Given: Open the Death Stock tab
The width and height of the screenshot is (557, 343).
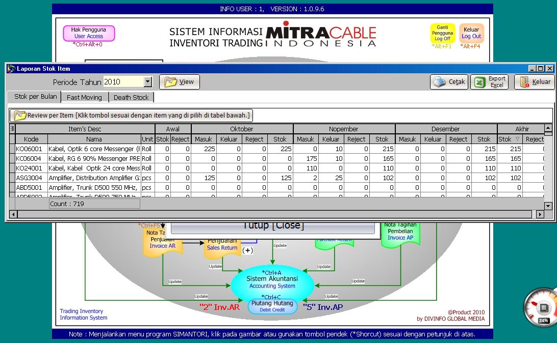Looking at the screenshot, I should tap(131, 97).
